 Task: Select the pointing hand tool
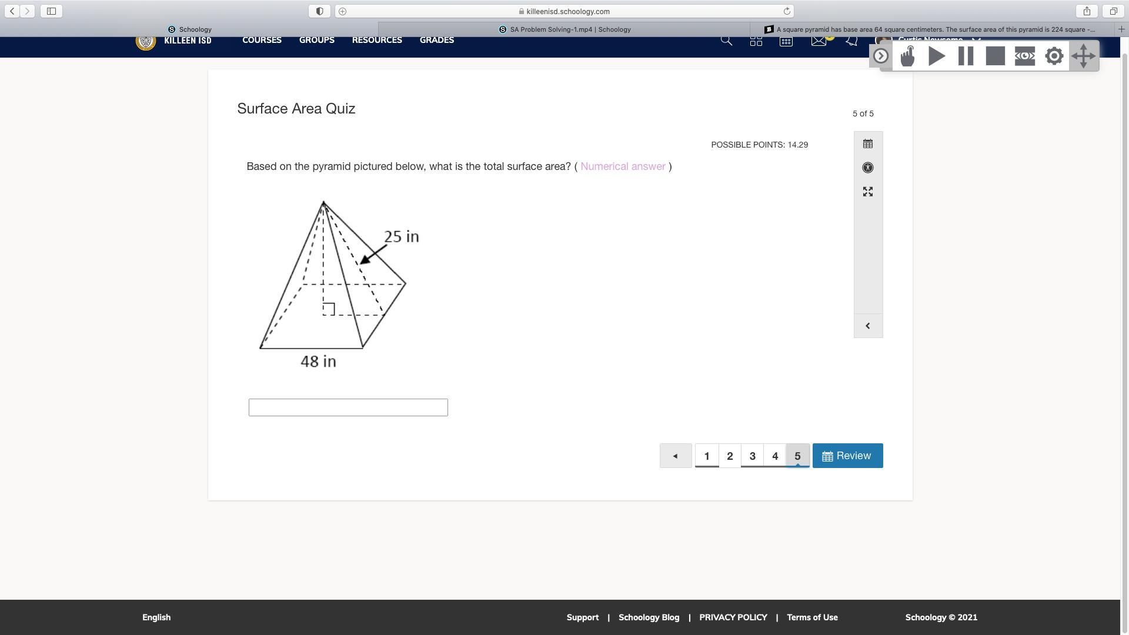[907, 56]
